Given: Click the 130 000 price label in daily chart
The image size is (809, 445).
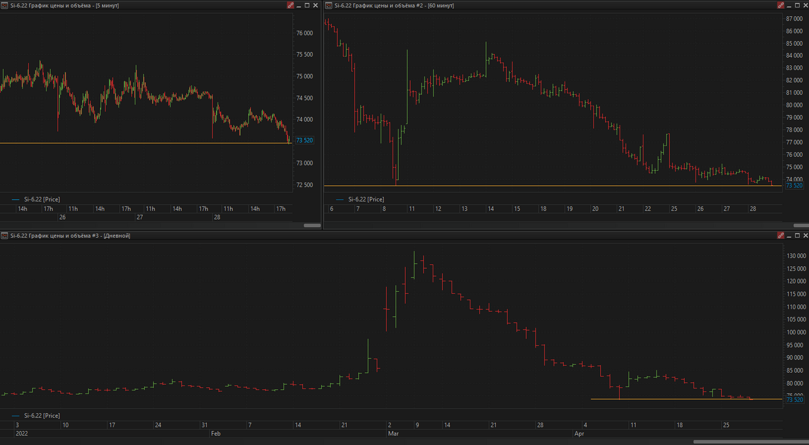Looking at the screenshot, I should point(796,256).
